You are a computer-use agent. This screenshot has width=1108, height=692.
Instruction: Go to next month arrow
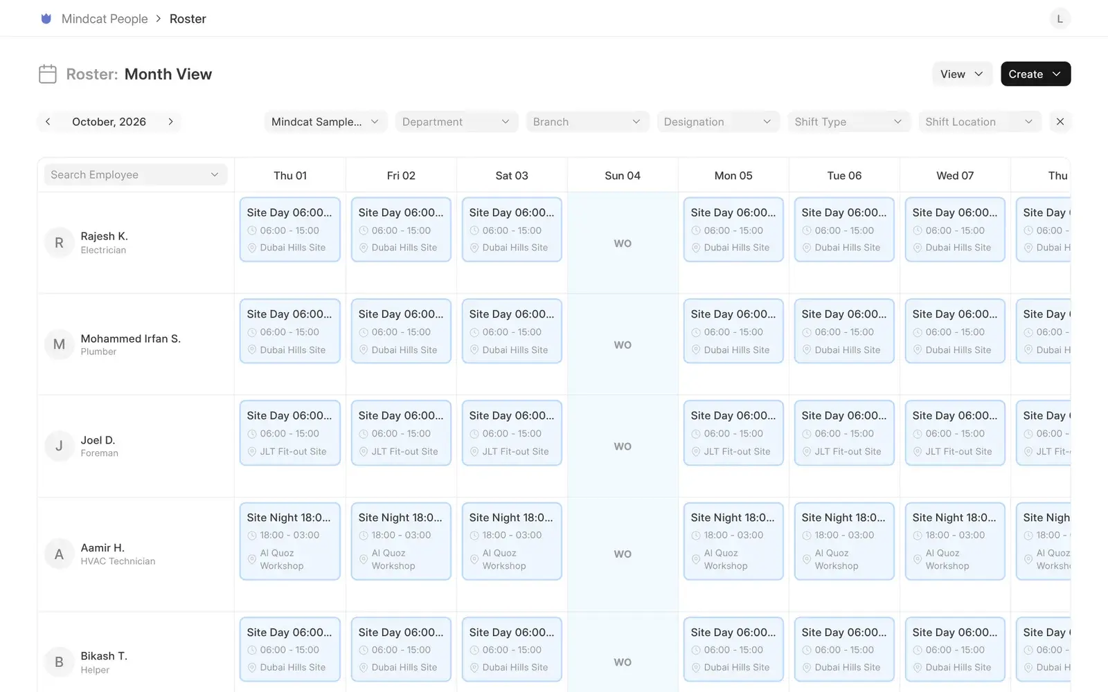[170, 122]
